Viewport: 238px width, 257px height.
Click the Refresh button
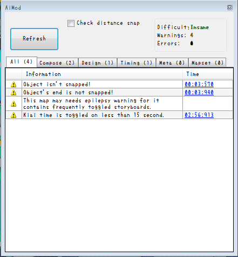[x=34, y=39]
